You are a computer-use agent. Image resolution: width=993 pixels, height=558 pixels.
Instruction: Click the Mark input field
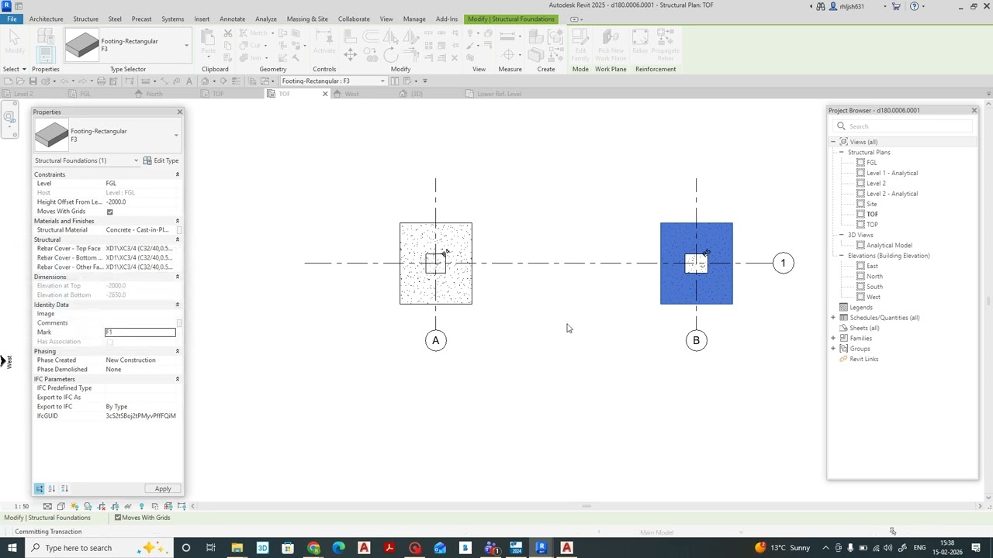coord(140,332)
